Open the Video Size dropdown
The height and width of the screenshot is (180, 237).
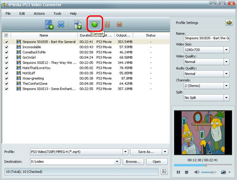tap(226, 50)
